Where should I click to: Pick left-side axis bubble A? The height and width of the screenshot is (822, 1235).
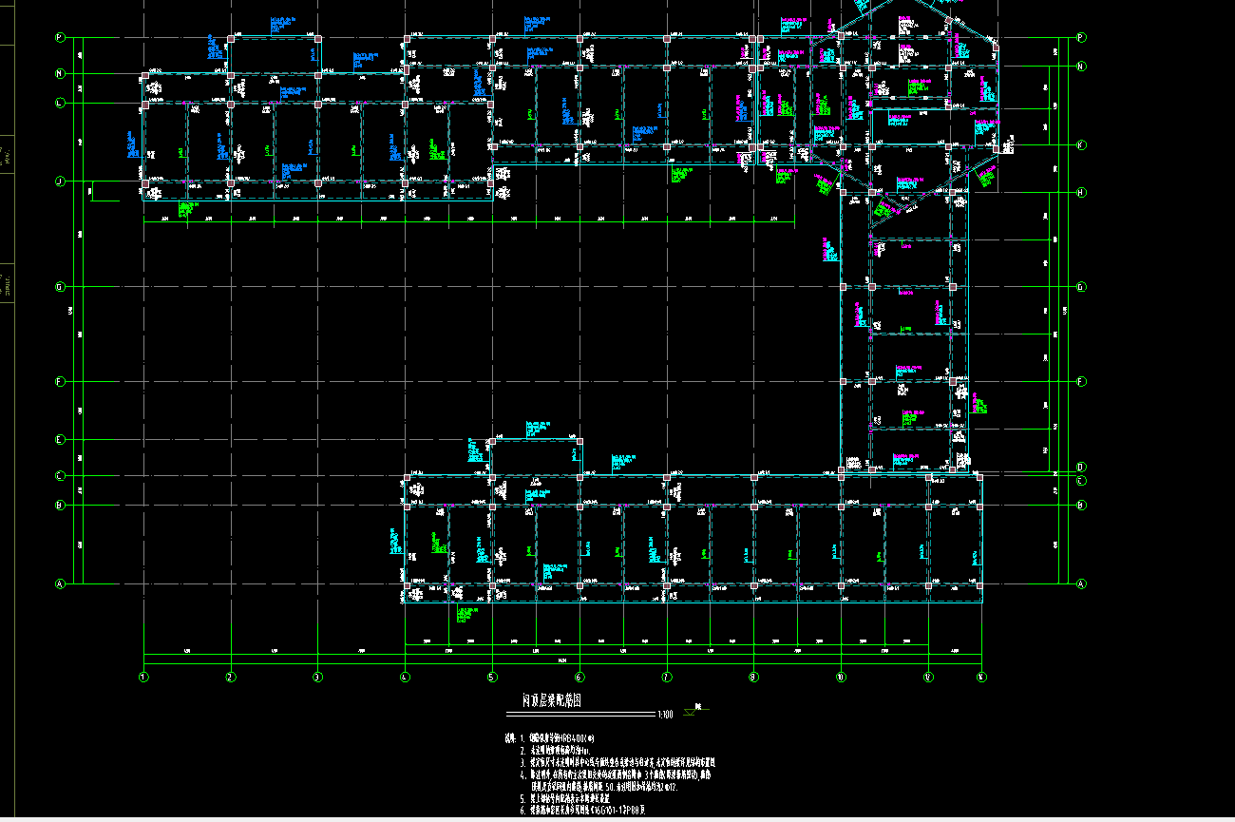click(59, 584)
